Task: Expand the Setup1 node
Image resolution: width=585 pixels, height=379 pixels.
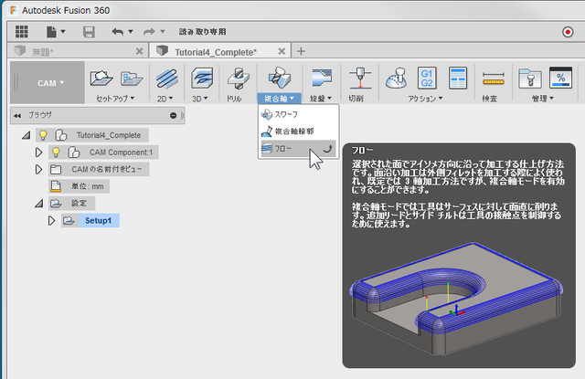Action: [51, 221]
